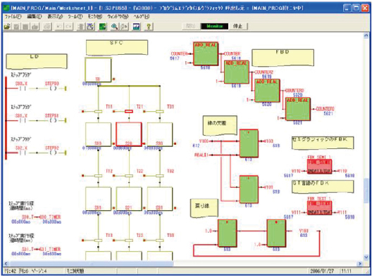Click the transition T13

(x=98, y=240)
